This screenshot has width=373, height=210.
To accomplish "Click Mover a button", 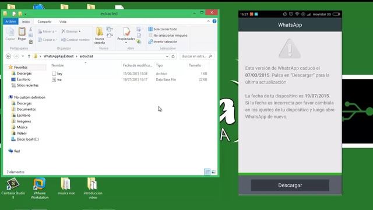I will coord(47,32).
